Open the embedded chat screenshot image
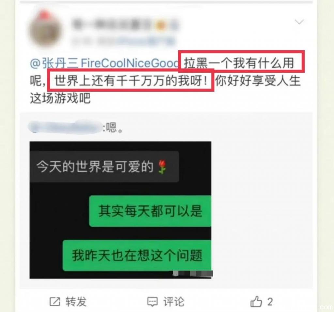This screenshot has height=312, width=334. [x=121, y=210]
